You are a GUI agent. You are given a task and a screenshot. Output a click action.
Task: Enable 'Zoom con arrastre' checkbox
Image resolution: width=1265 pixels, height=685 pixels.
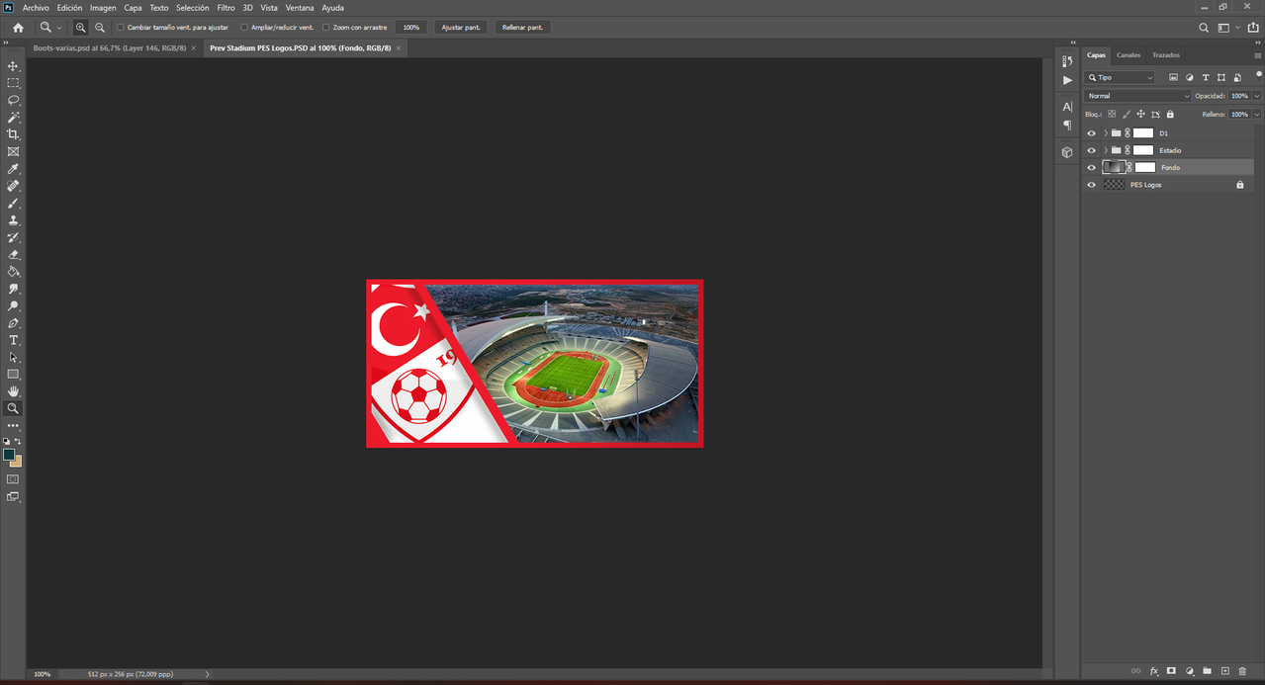[326, 28]
